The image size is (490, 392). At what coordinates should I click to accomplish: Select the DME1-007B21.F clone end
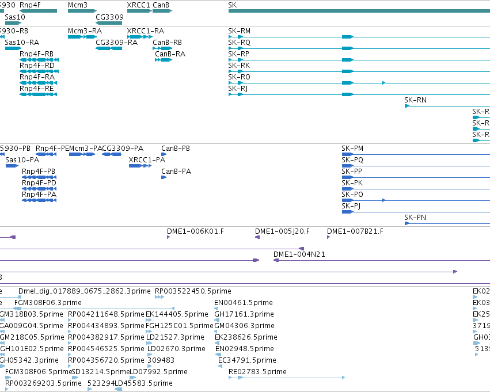328,237
